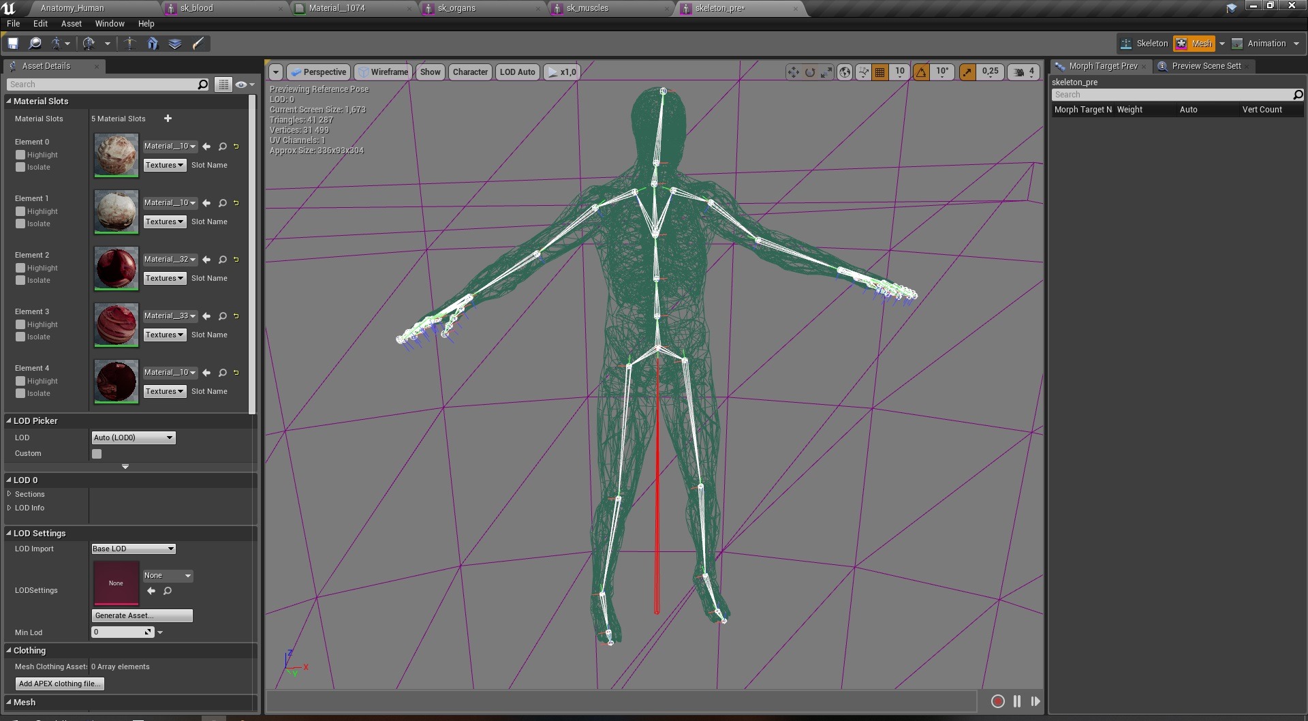Click the LODSettings None color thumbnail
Screen dimensions: 1308x721
click(x=116, y=583)
